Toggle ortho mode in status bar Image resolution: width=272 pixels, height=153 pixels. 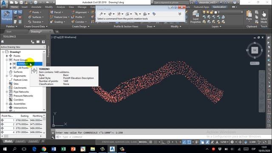[x=164, y=142]
